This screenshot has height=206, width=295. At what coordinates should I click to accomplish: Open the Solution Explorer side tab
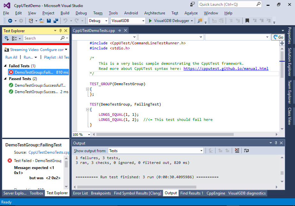coord(290,62)
